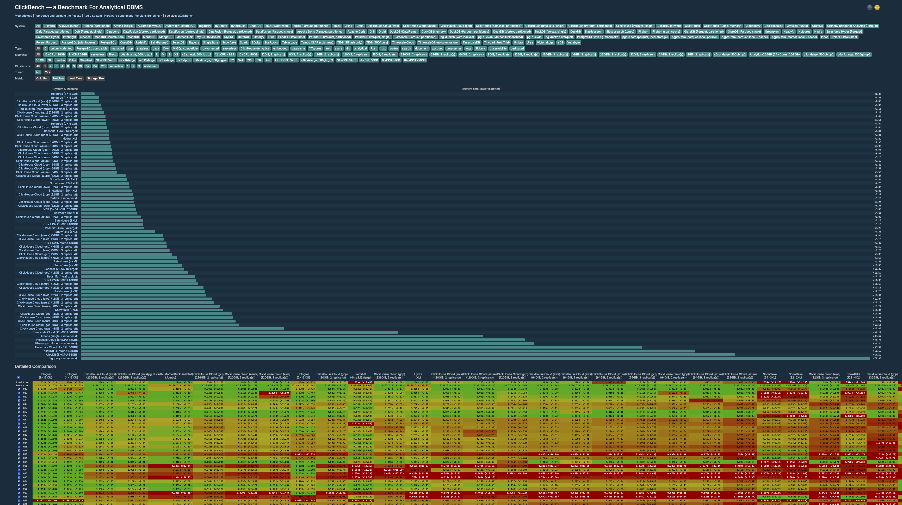
Task: Click the pg_duckdb (MotherDuck enabled) column header
Action: [171, 376]
